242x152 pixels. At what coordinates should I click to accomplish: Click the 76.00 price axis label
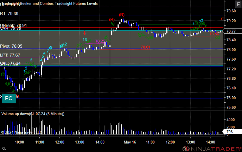(x=231, y=98)
